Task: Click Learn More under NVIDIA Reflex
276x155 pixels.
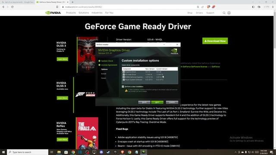Action: click(x=62, y=139)
